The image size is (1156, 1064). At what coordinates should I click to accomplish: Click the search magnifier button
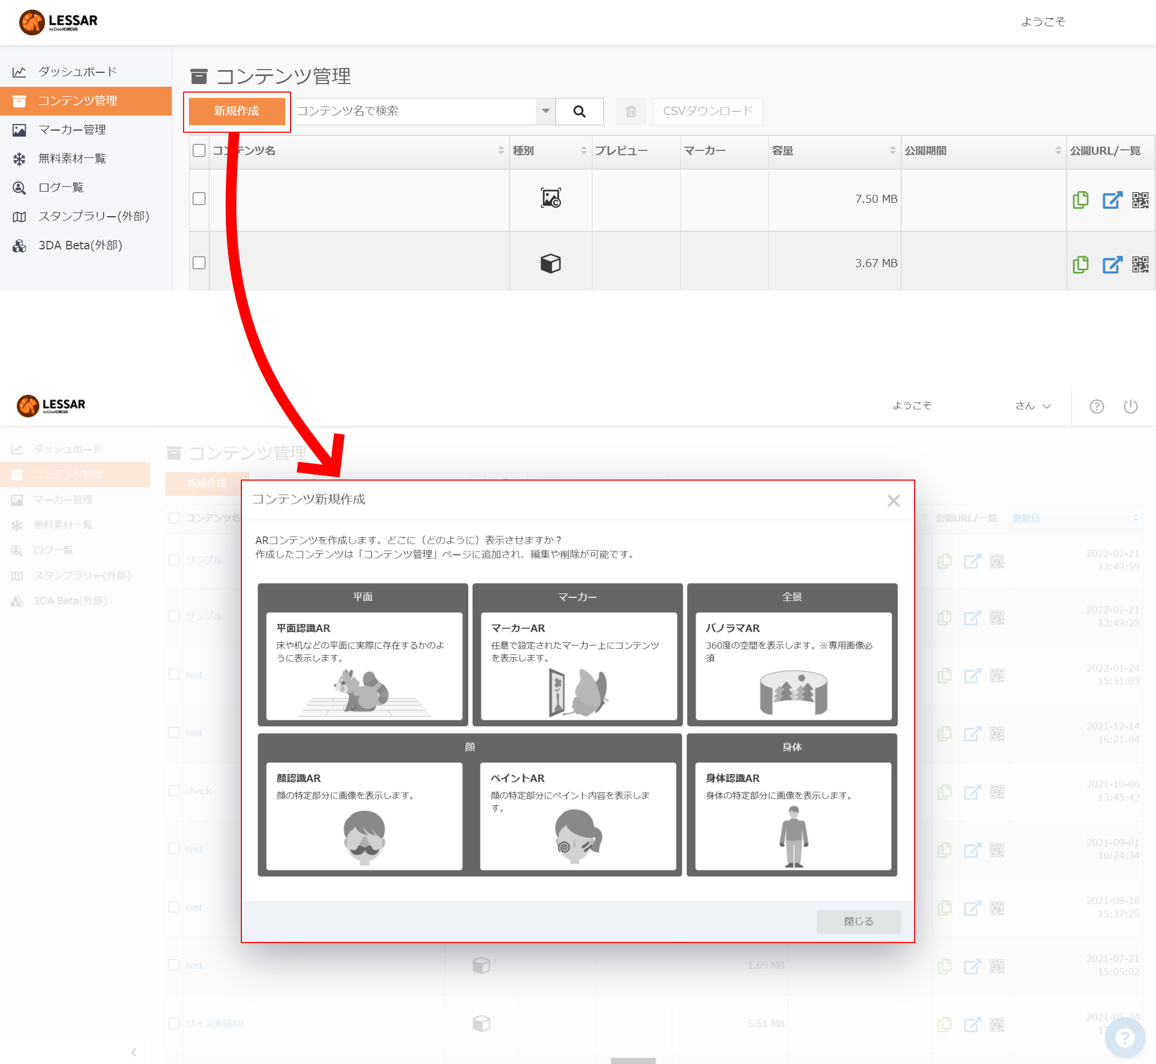579,111
